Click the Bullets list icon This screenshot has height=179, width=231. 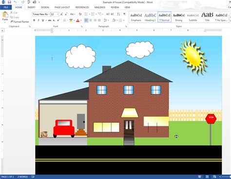[x=86, y=14]
